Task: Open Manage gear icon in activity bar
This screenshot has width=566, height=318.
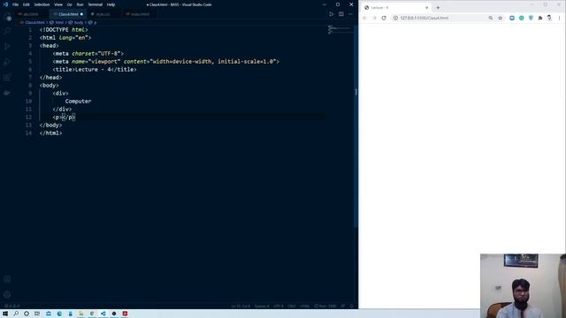Action: click(7, 294)
